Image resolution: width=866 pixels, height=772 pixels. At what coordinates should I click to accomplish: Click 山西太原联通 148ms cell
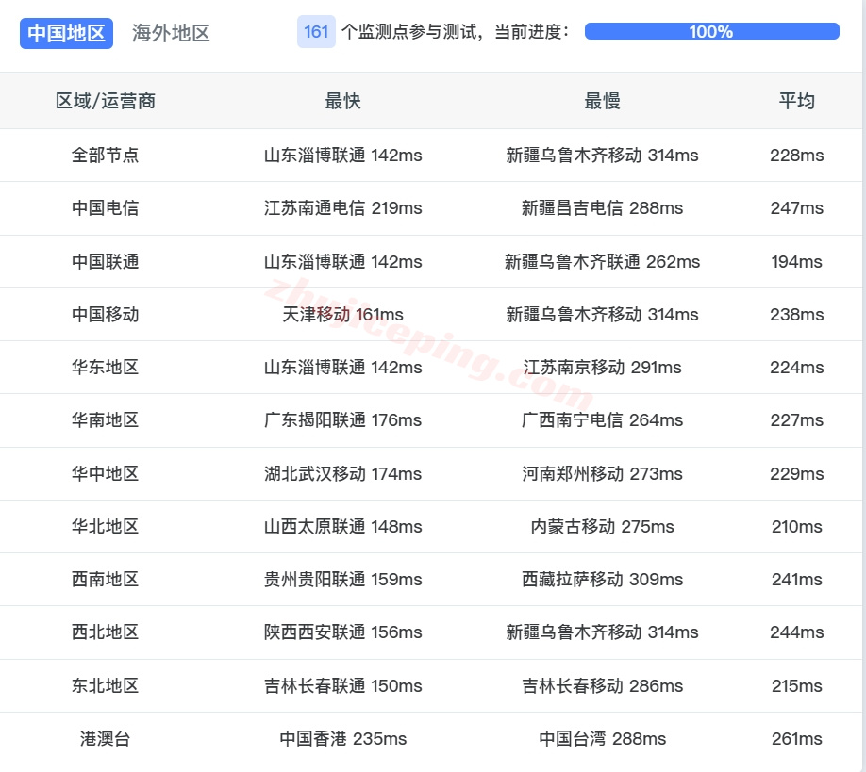point(342,526)
